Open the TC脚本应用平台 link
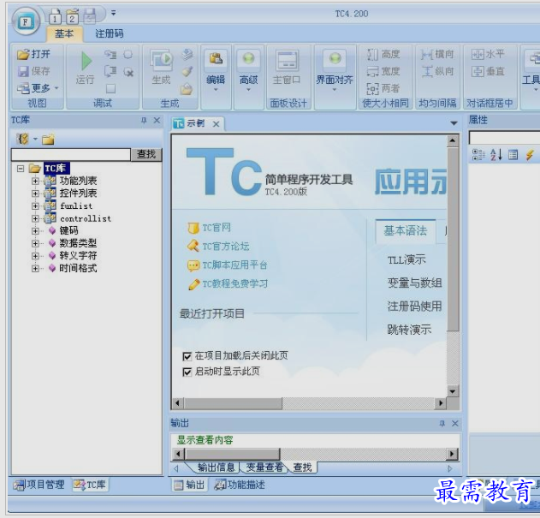Viewport: 540px width, 518px height. click(234, 265)
